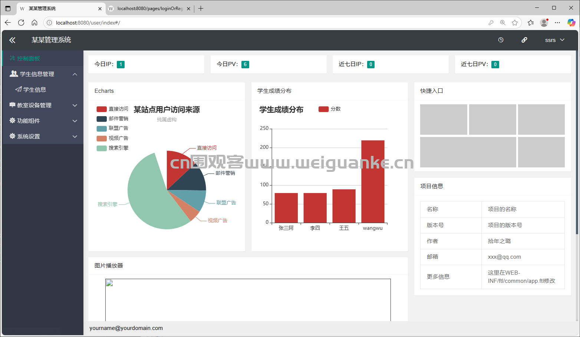Image resolution: width=580 pixels, height=337 pixels.
Task: Click the clock icon in header
Action: tap(501, 40)
